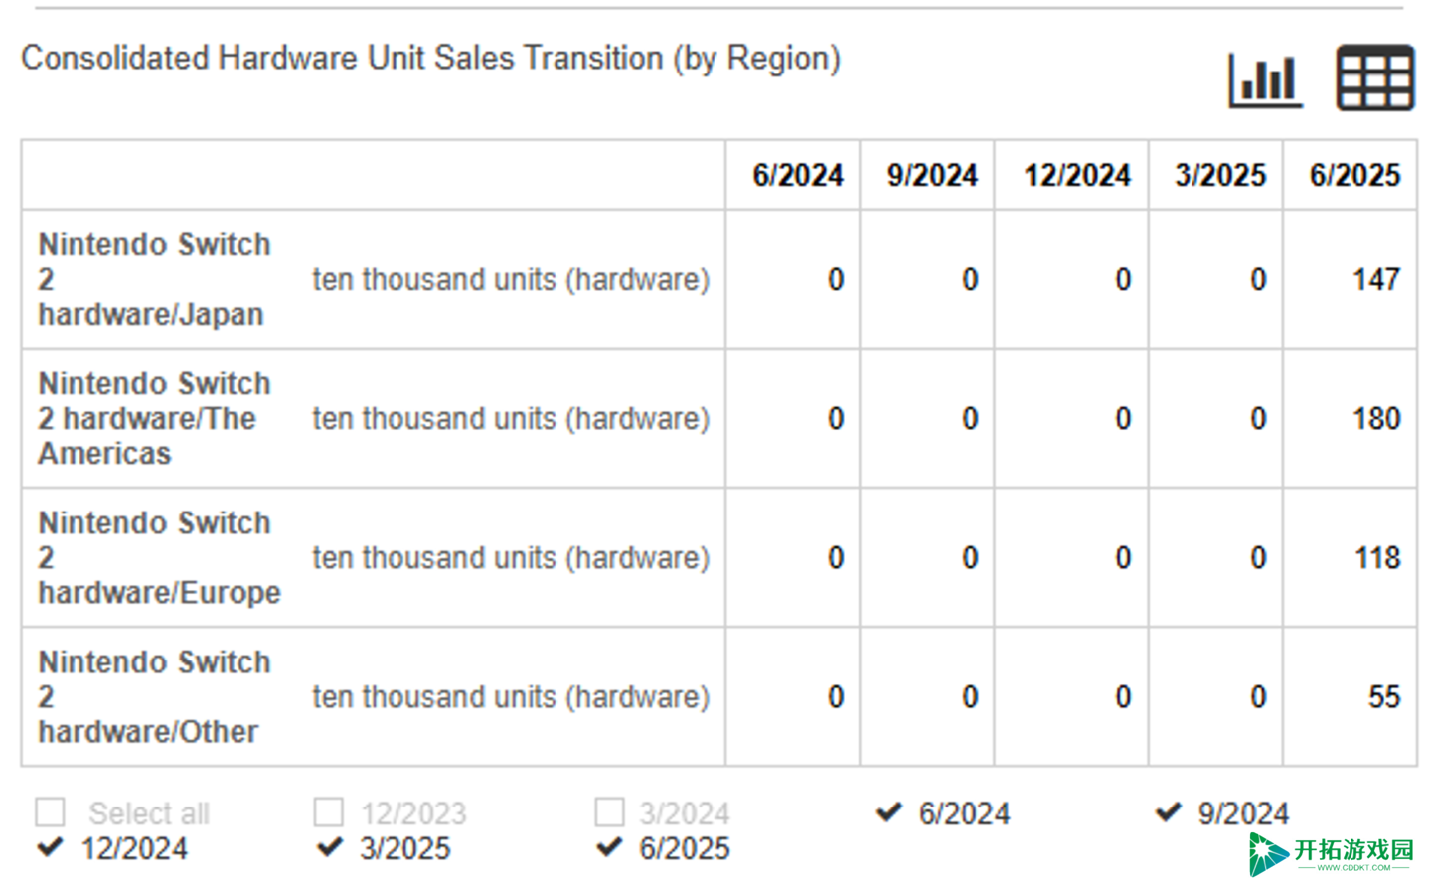This screenshot has height=880, width=1431.
Task: Click the 180 value for The Americas
Action: (1376, 418)
